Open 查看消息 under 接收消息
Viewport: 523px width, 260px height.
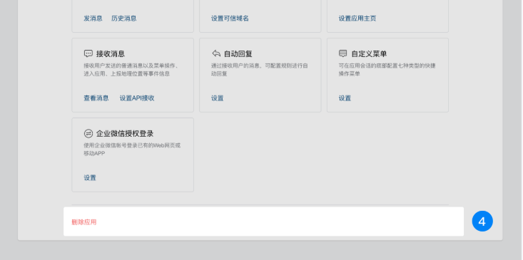pyautogui.click(x=96, y=98)
